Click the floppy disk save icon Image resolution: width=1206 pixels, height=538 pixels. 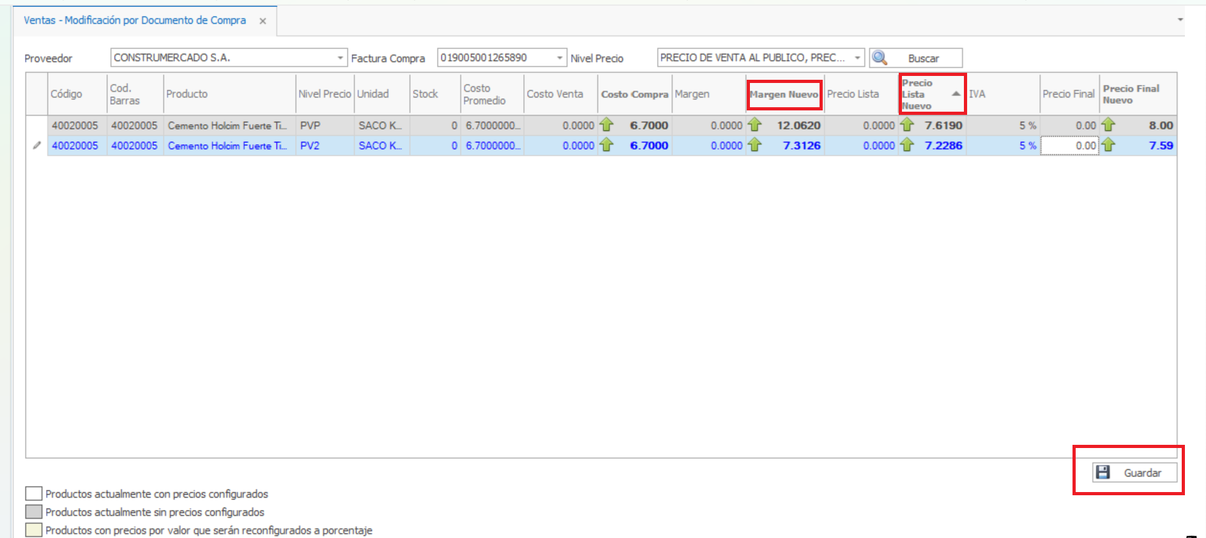[x=1103, y=472]
